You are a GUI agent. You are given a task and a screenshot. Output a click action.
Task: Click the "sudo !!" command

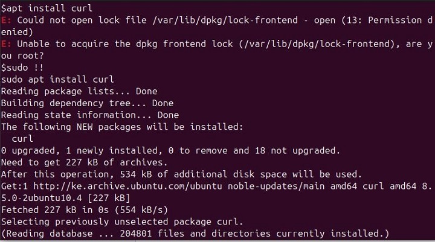[24, 68]
